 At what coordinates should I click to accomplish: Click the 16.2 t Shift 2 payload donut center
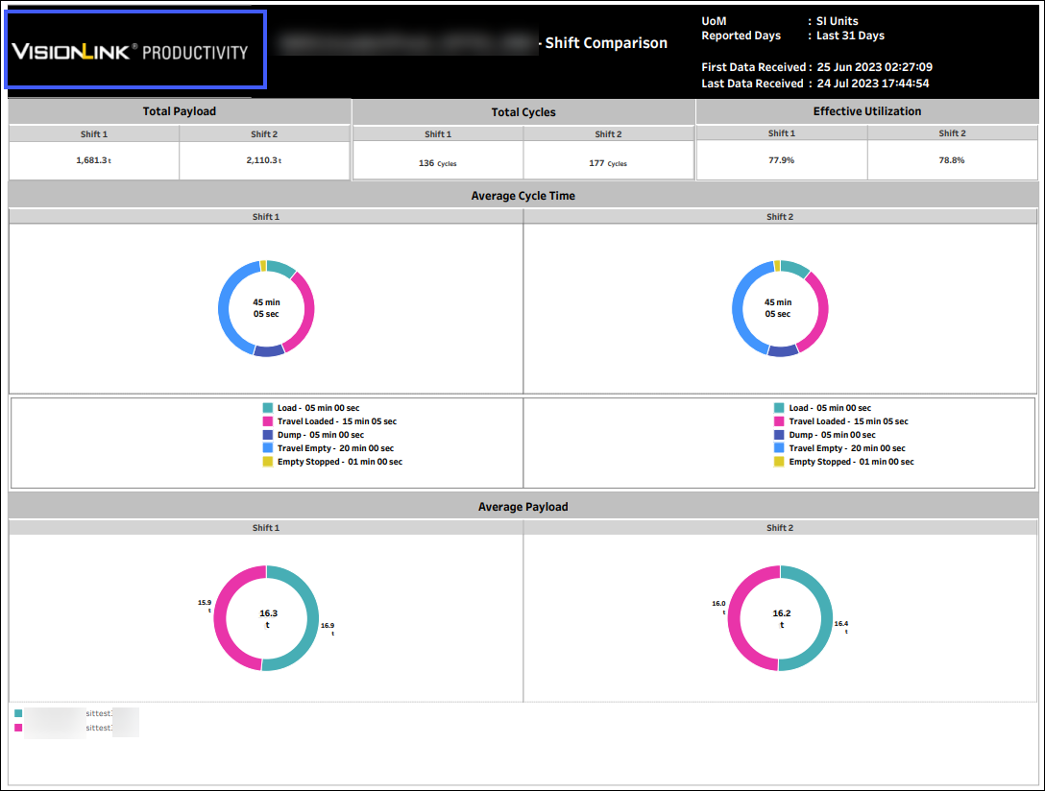781,618
